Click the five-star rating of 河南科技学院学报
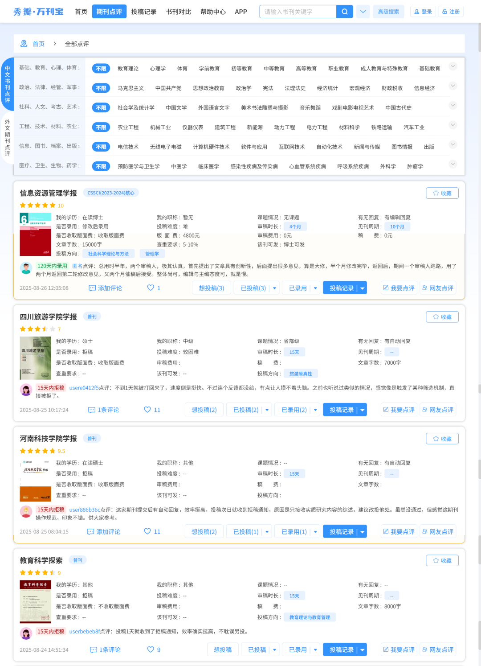 [37, 451]
